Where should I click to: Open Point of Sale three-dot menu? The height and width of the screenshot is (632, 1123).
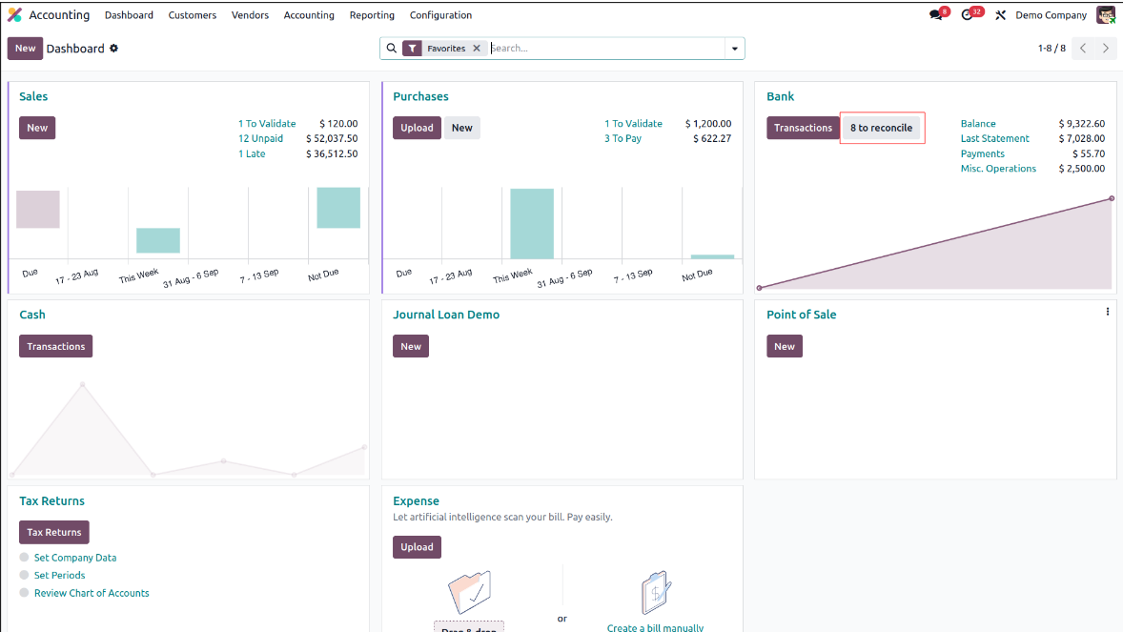[1107, 312]
